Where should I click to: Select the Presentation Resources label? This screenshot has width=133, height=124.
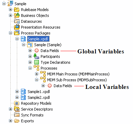41,27
